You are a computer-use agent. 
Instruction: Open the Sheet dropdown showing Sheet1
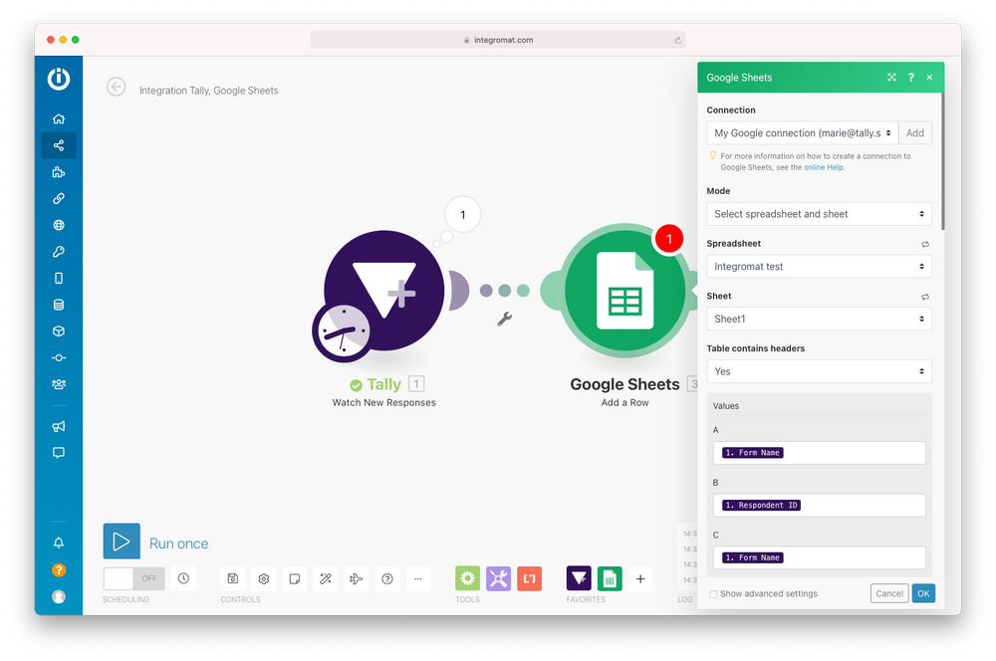[x=820, y=319]
